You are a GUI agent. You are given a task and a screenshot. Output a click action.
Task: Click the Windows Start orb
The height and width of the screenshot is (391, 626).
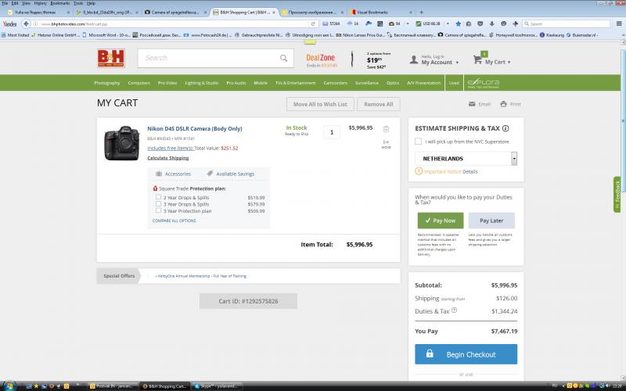coord(9,386)
